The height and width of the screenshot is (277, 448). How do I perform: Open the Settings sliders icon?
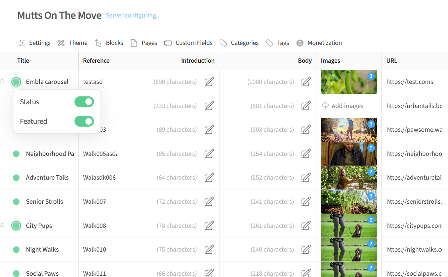pyautogui.click(x=21, y=43)
